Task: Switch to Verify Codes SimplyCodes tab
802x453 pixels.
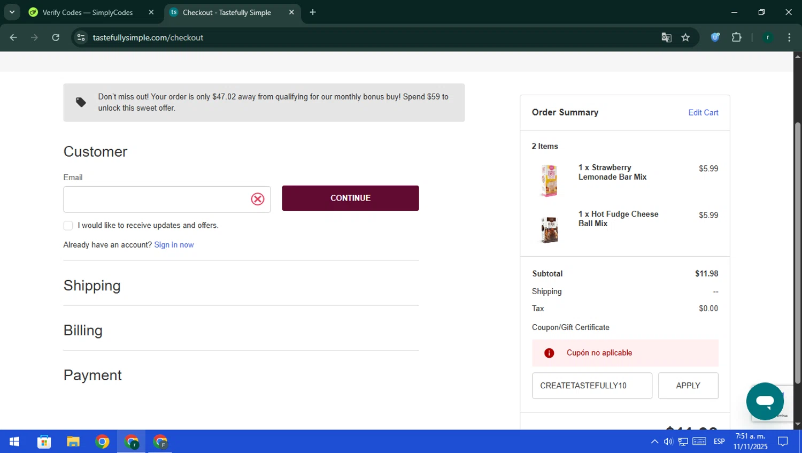Action: pos(88,12)
